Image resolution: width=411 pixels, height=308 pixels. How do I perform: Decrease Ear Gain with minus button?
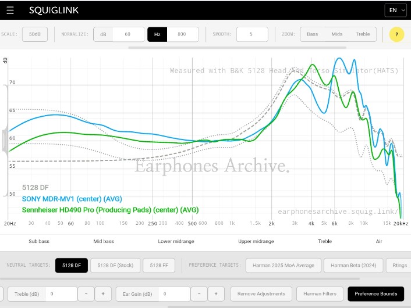click(199, 294)
